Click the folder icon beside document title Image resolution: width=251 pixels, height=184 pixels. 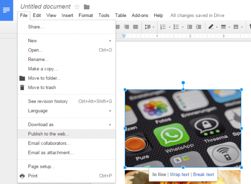coord(87,7)
